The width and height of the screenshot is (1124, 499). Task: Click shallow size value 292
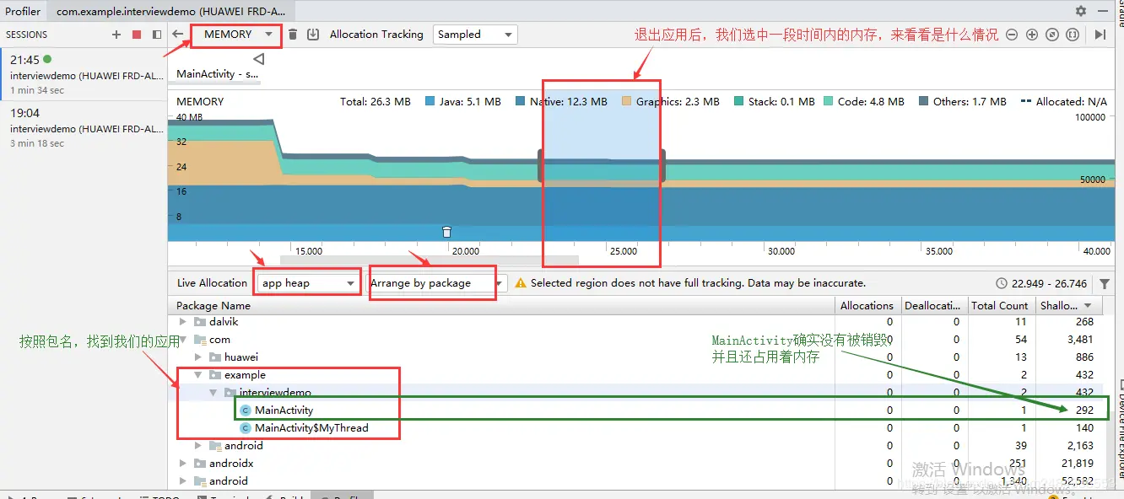[1084, 410]
